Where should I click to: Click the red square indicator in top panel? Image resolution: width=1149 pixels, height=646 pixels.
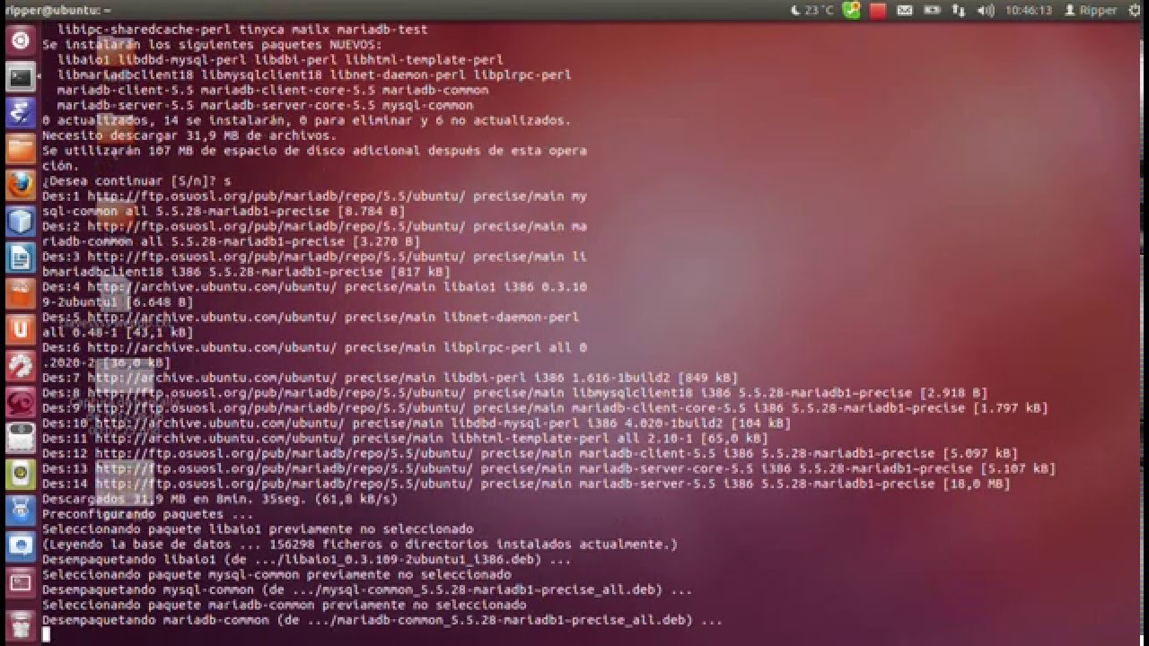click(878, 10)
